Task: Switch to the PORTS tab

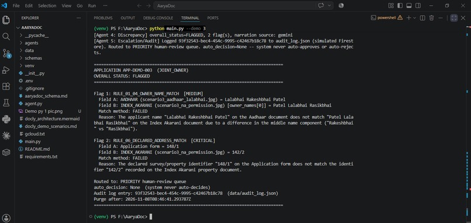Action: point(213,18)
